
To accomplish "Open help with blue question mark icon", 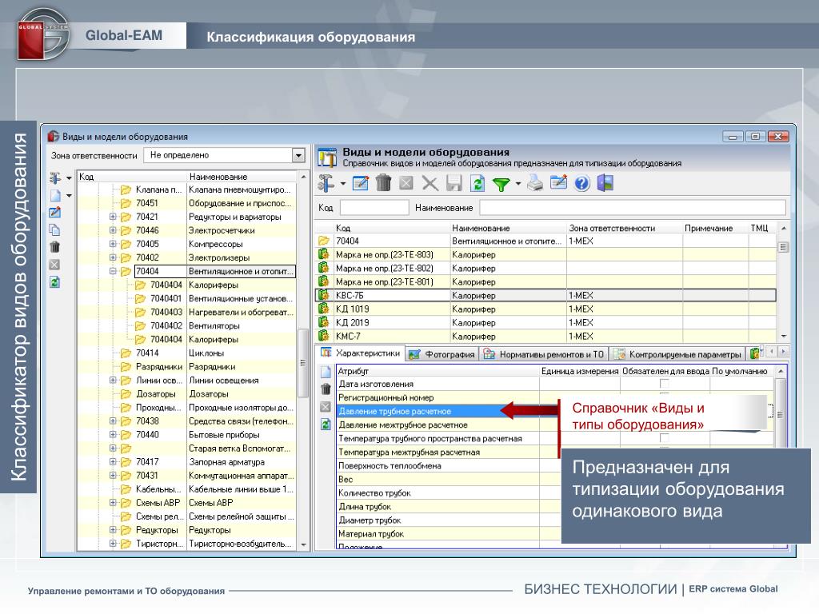I will point(582,183).
